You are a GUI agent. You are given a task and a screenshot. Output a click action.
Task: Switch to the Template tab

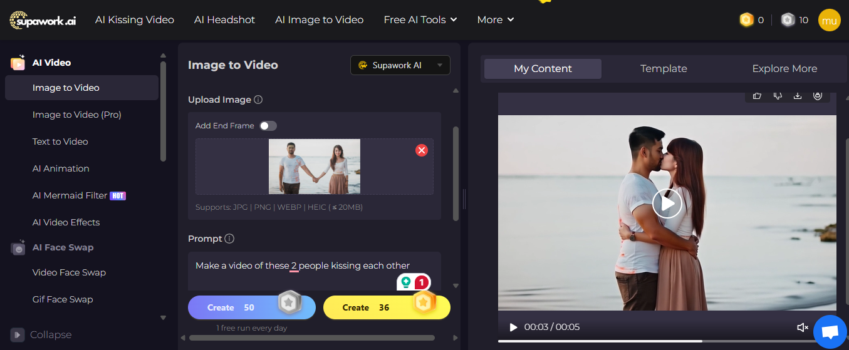pos(664,69)
